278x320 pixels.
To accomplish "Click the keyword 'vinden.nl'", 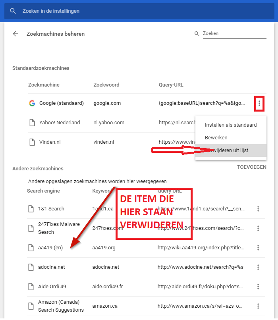I will pyautogui.click(x=104, y=142).
